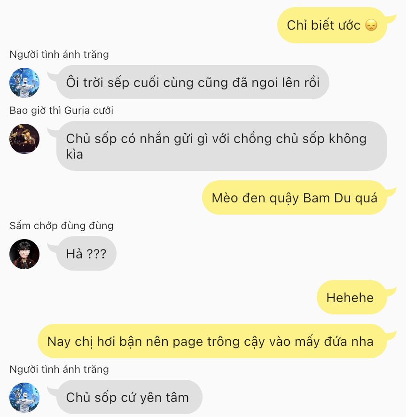Viewport: 406px width, 417px height.
Task: Select the sad emoji in Chỉ biết ước message
Action: click(x=371, y=25)
